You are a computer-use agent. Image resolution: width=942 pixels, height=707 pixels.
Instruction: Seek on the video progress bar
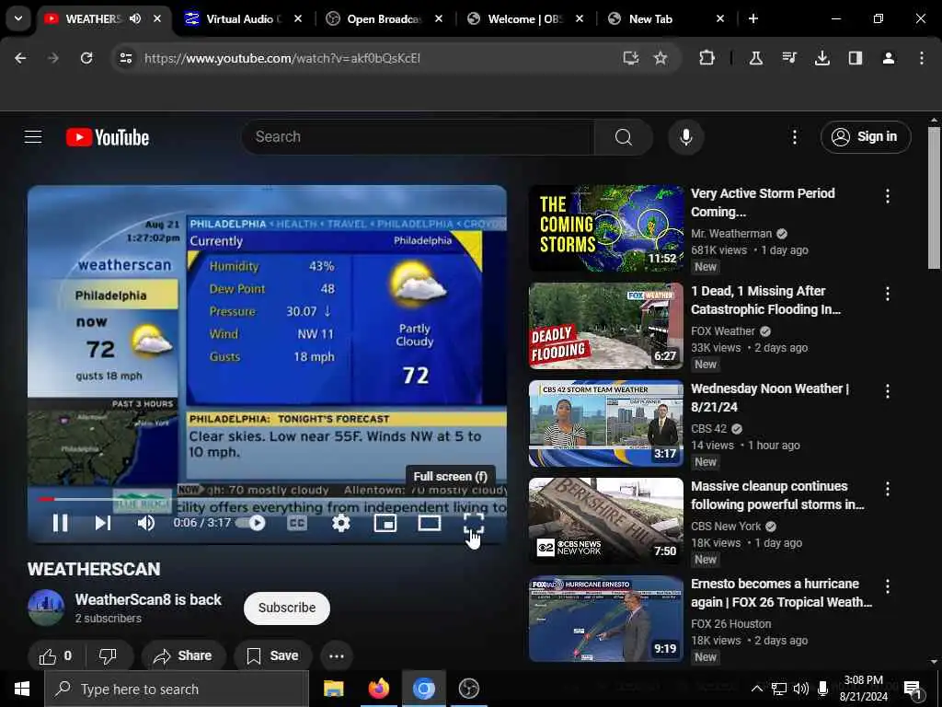coord(268,498)
